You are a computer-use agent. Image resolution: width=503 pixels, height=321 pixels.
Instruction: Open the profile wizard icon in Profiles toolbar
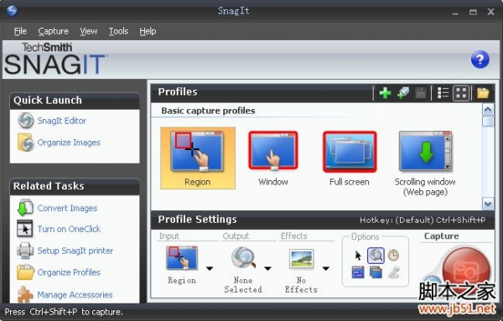[403, 93]
